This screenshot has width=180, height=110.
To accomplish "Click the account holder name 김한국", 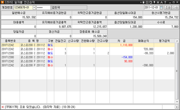I will click(x=69, y=8).
